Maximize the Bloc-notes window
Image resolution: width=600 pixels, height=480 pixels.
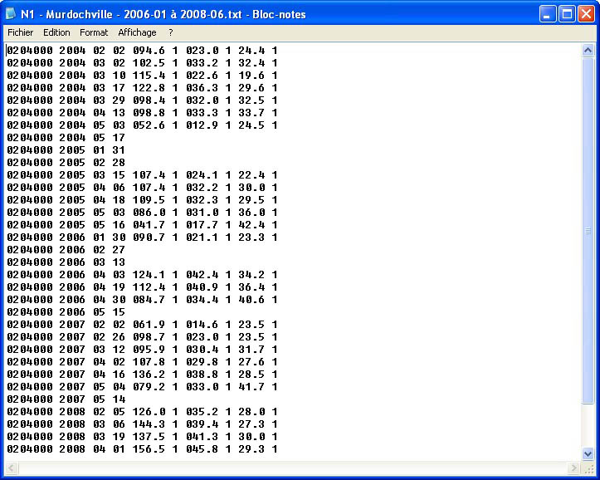coord(567,14)
